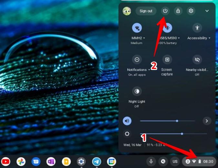Click the shelf icon between microphone and US
This screenshot has width=218, height=168.
(x=163, y=162)
